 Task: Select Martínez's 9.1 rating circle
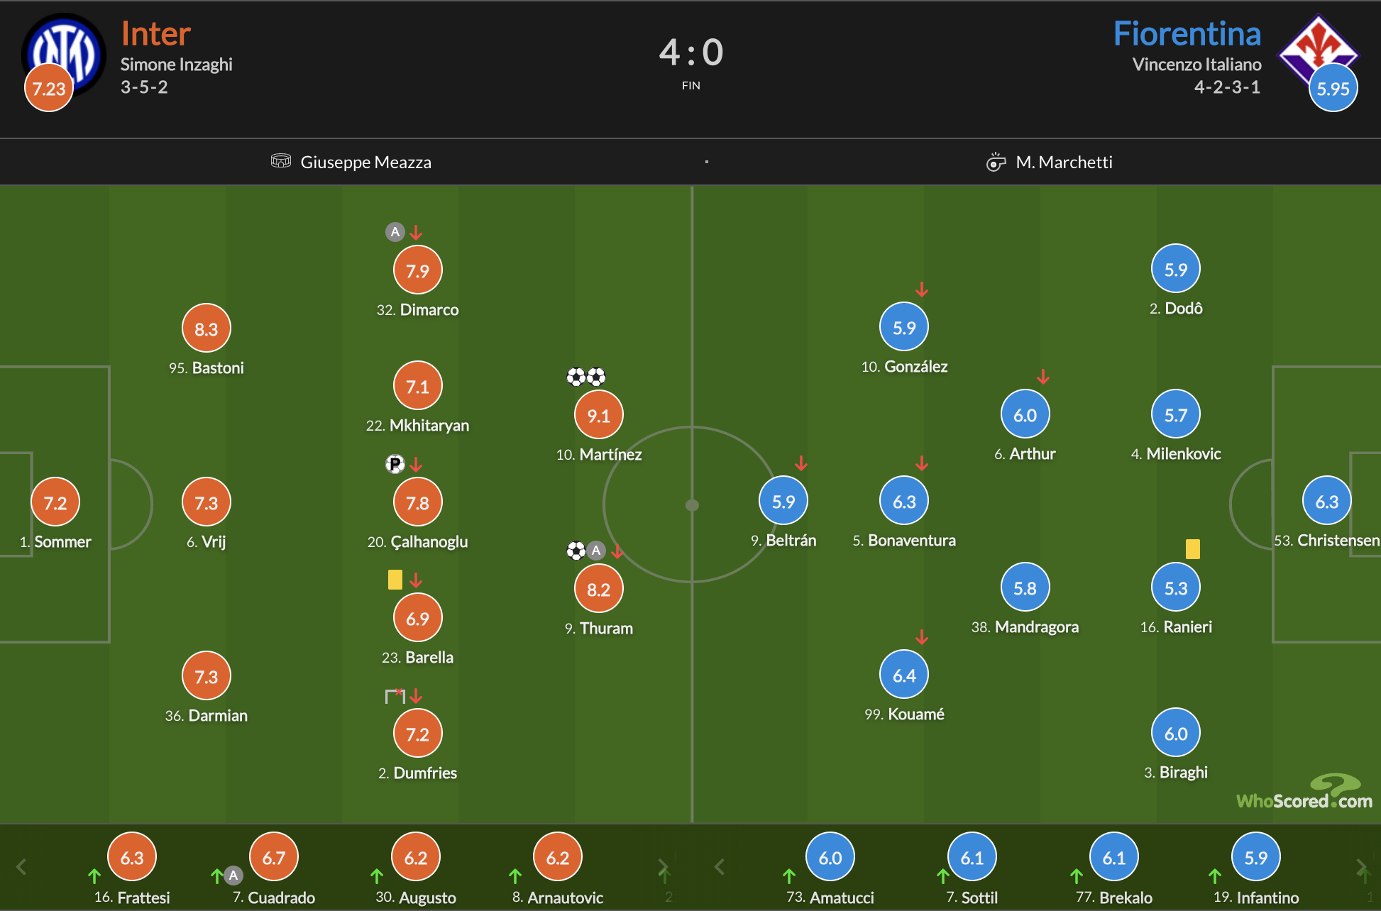click(599, 415)
